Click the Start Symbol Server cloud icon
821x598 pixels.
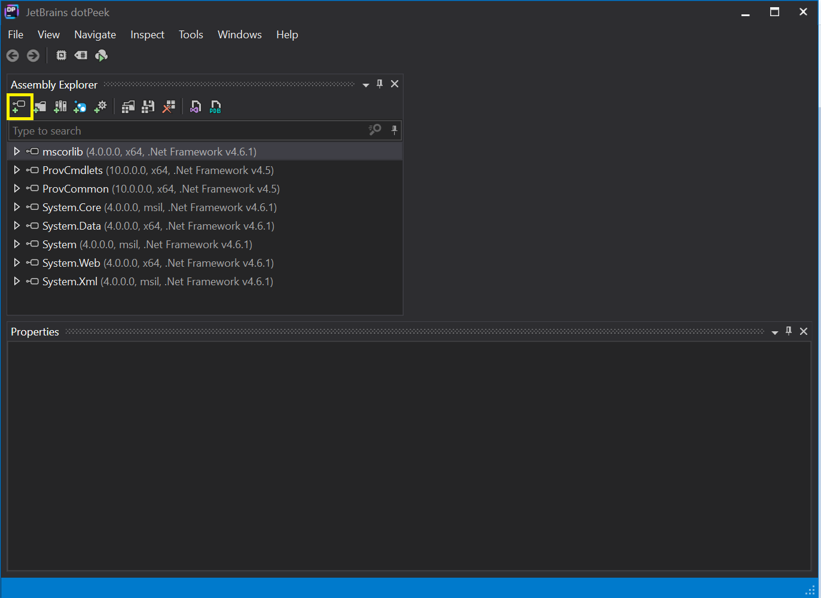pyautogui.click(x=102, y=56)
